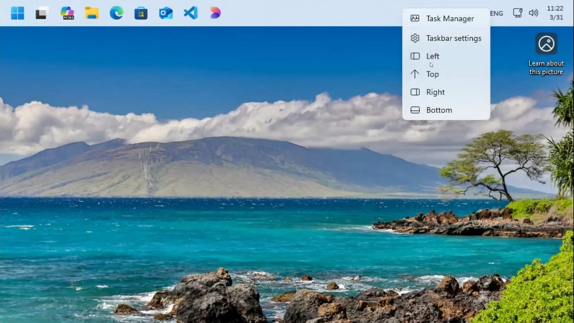Open File Explorer
The height and width of the screenshot is (323, 574).
[x=91, y=13]
